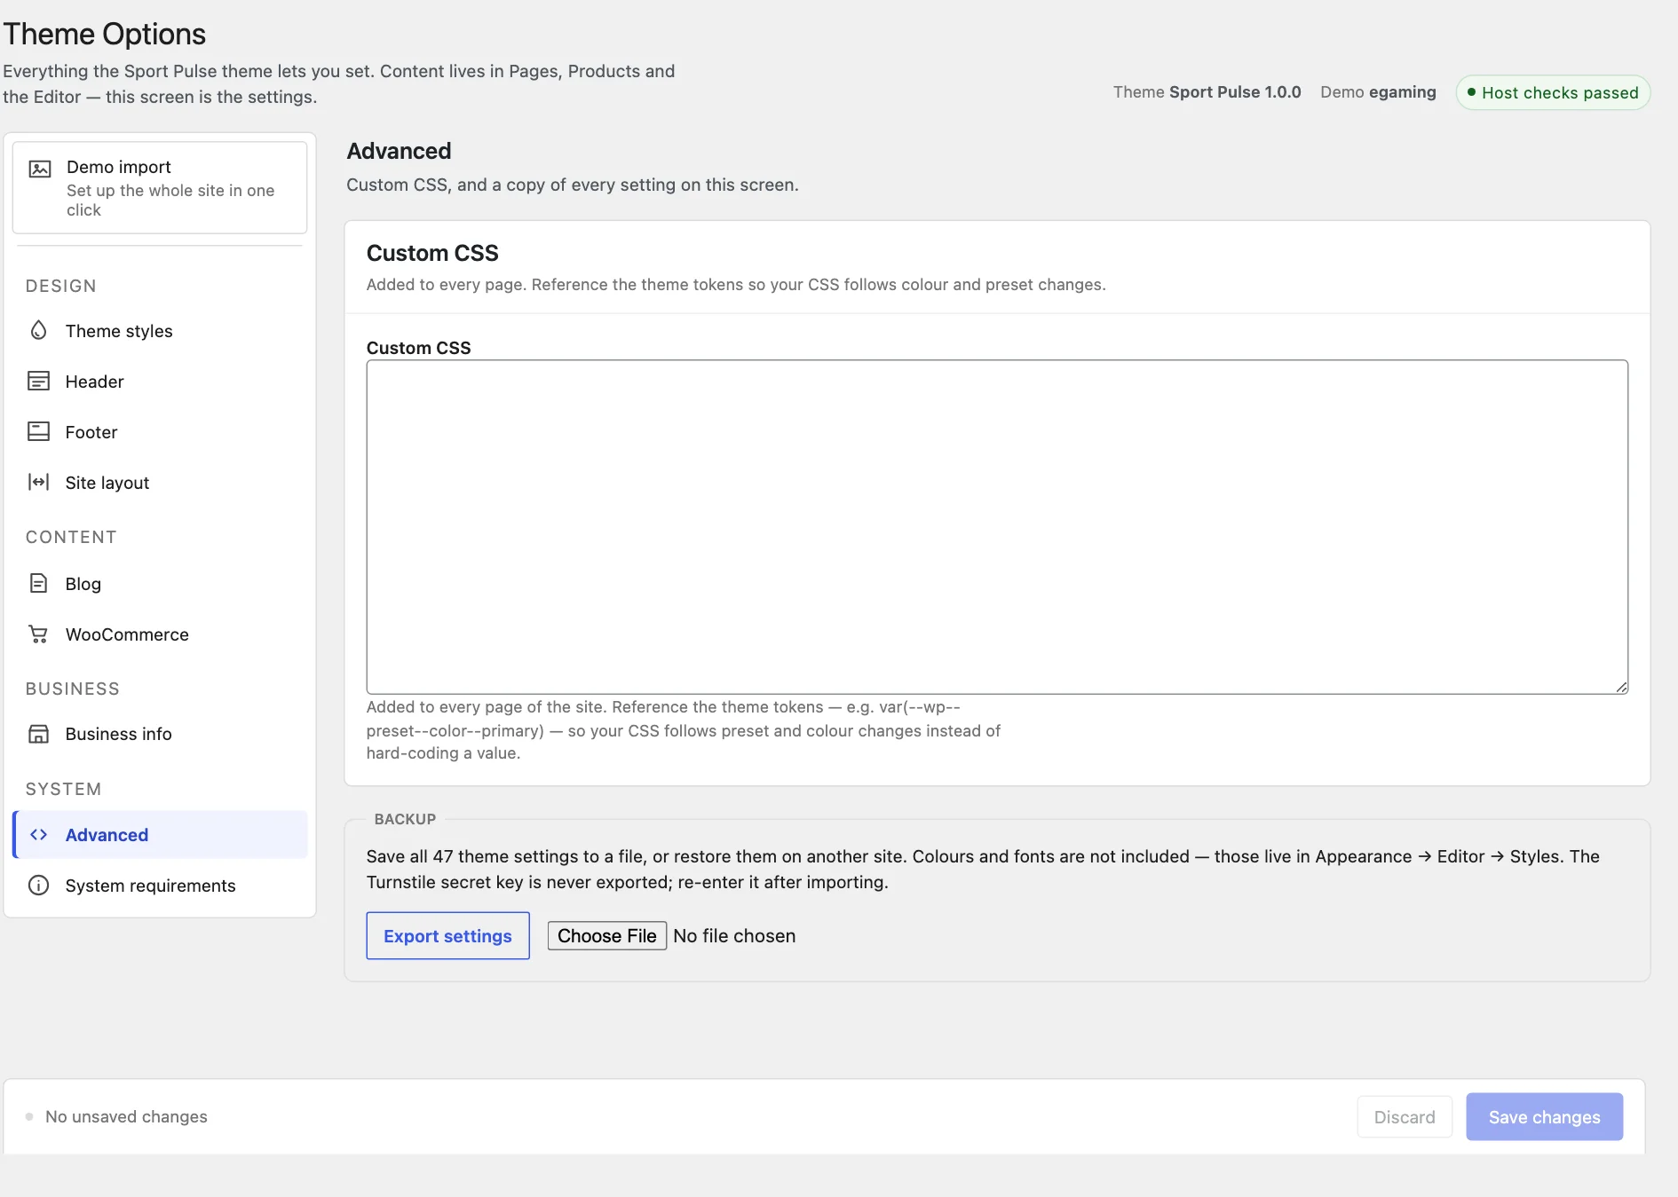This screenshot has width=1678, height=1197.
Task: Click the Advanced code brackets icon
Action: point(38,834)
